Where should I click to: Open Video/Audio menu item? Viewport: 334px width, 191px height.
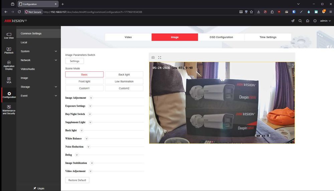[x=38, y=69]
